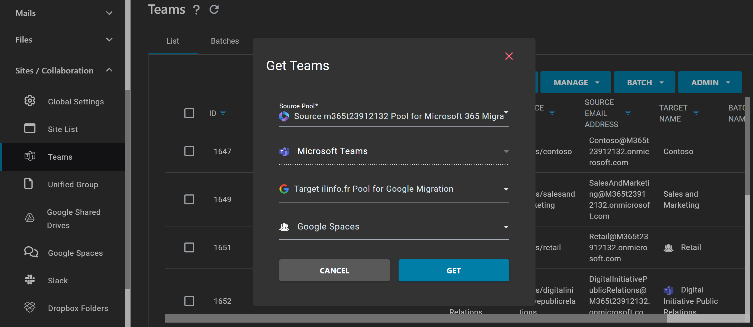The width and height of the screenshot is (753, 327).
Task: Open the Slack section
Action: click(63, 280)
